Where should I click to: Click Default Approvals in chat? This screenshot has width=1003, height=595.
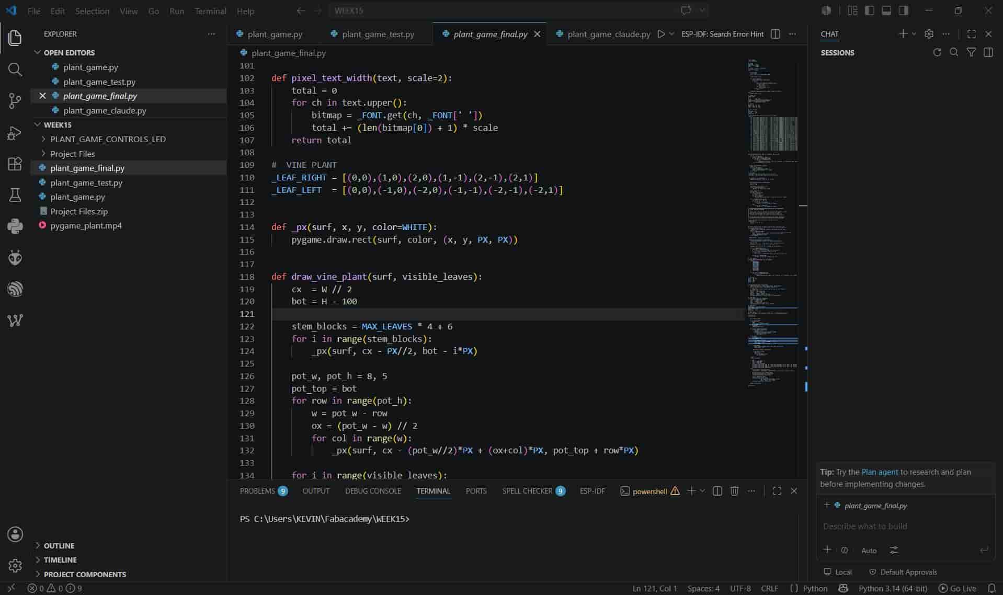[903, 572]
